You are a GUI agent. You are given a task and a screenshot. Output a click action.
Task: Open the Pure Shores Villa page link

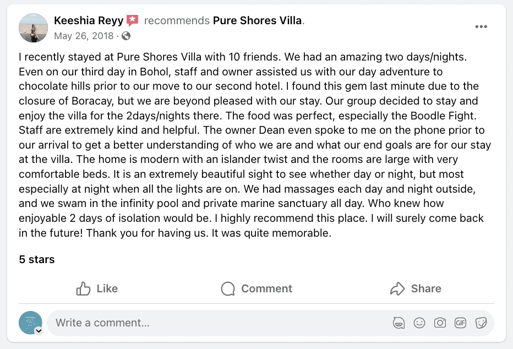coord(258,21)
